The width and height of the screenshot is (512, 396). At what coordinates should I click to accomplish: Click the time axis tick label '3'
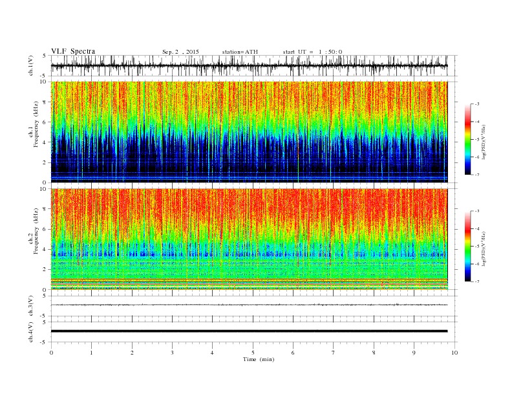tap(172, 353)
